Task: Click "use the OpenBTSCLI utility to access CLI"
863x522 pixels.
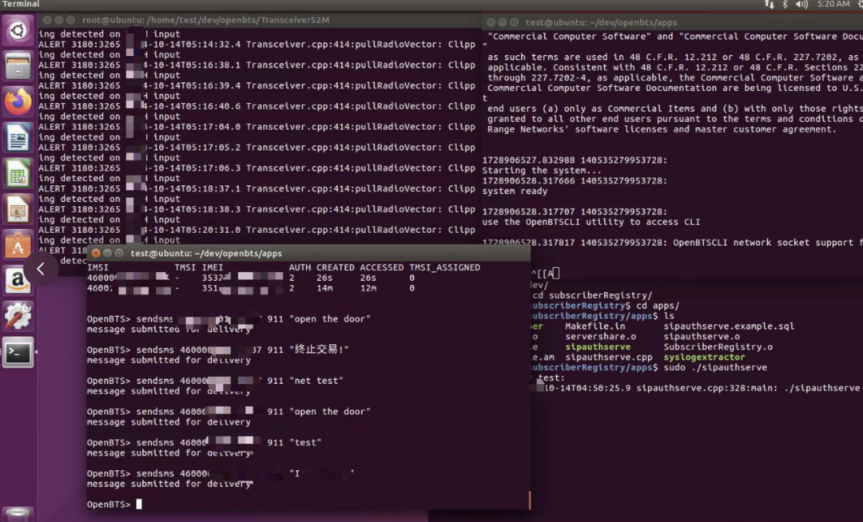Action: [x=591, y=222]
